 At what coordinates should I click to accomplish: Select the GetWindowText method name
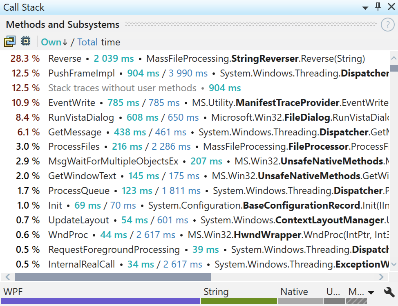82,176
